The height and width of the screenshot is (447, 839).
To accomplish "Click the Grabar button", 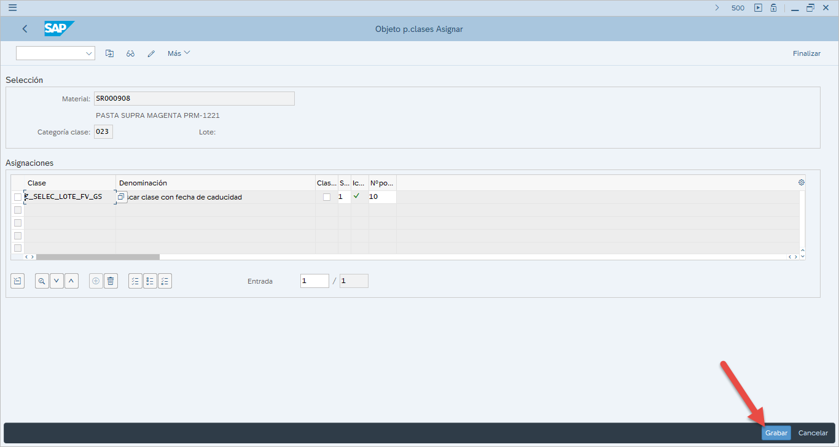I will click(x=776, y=433).
